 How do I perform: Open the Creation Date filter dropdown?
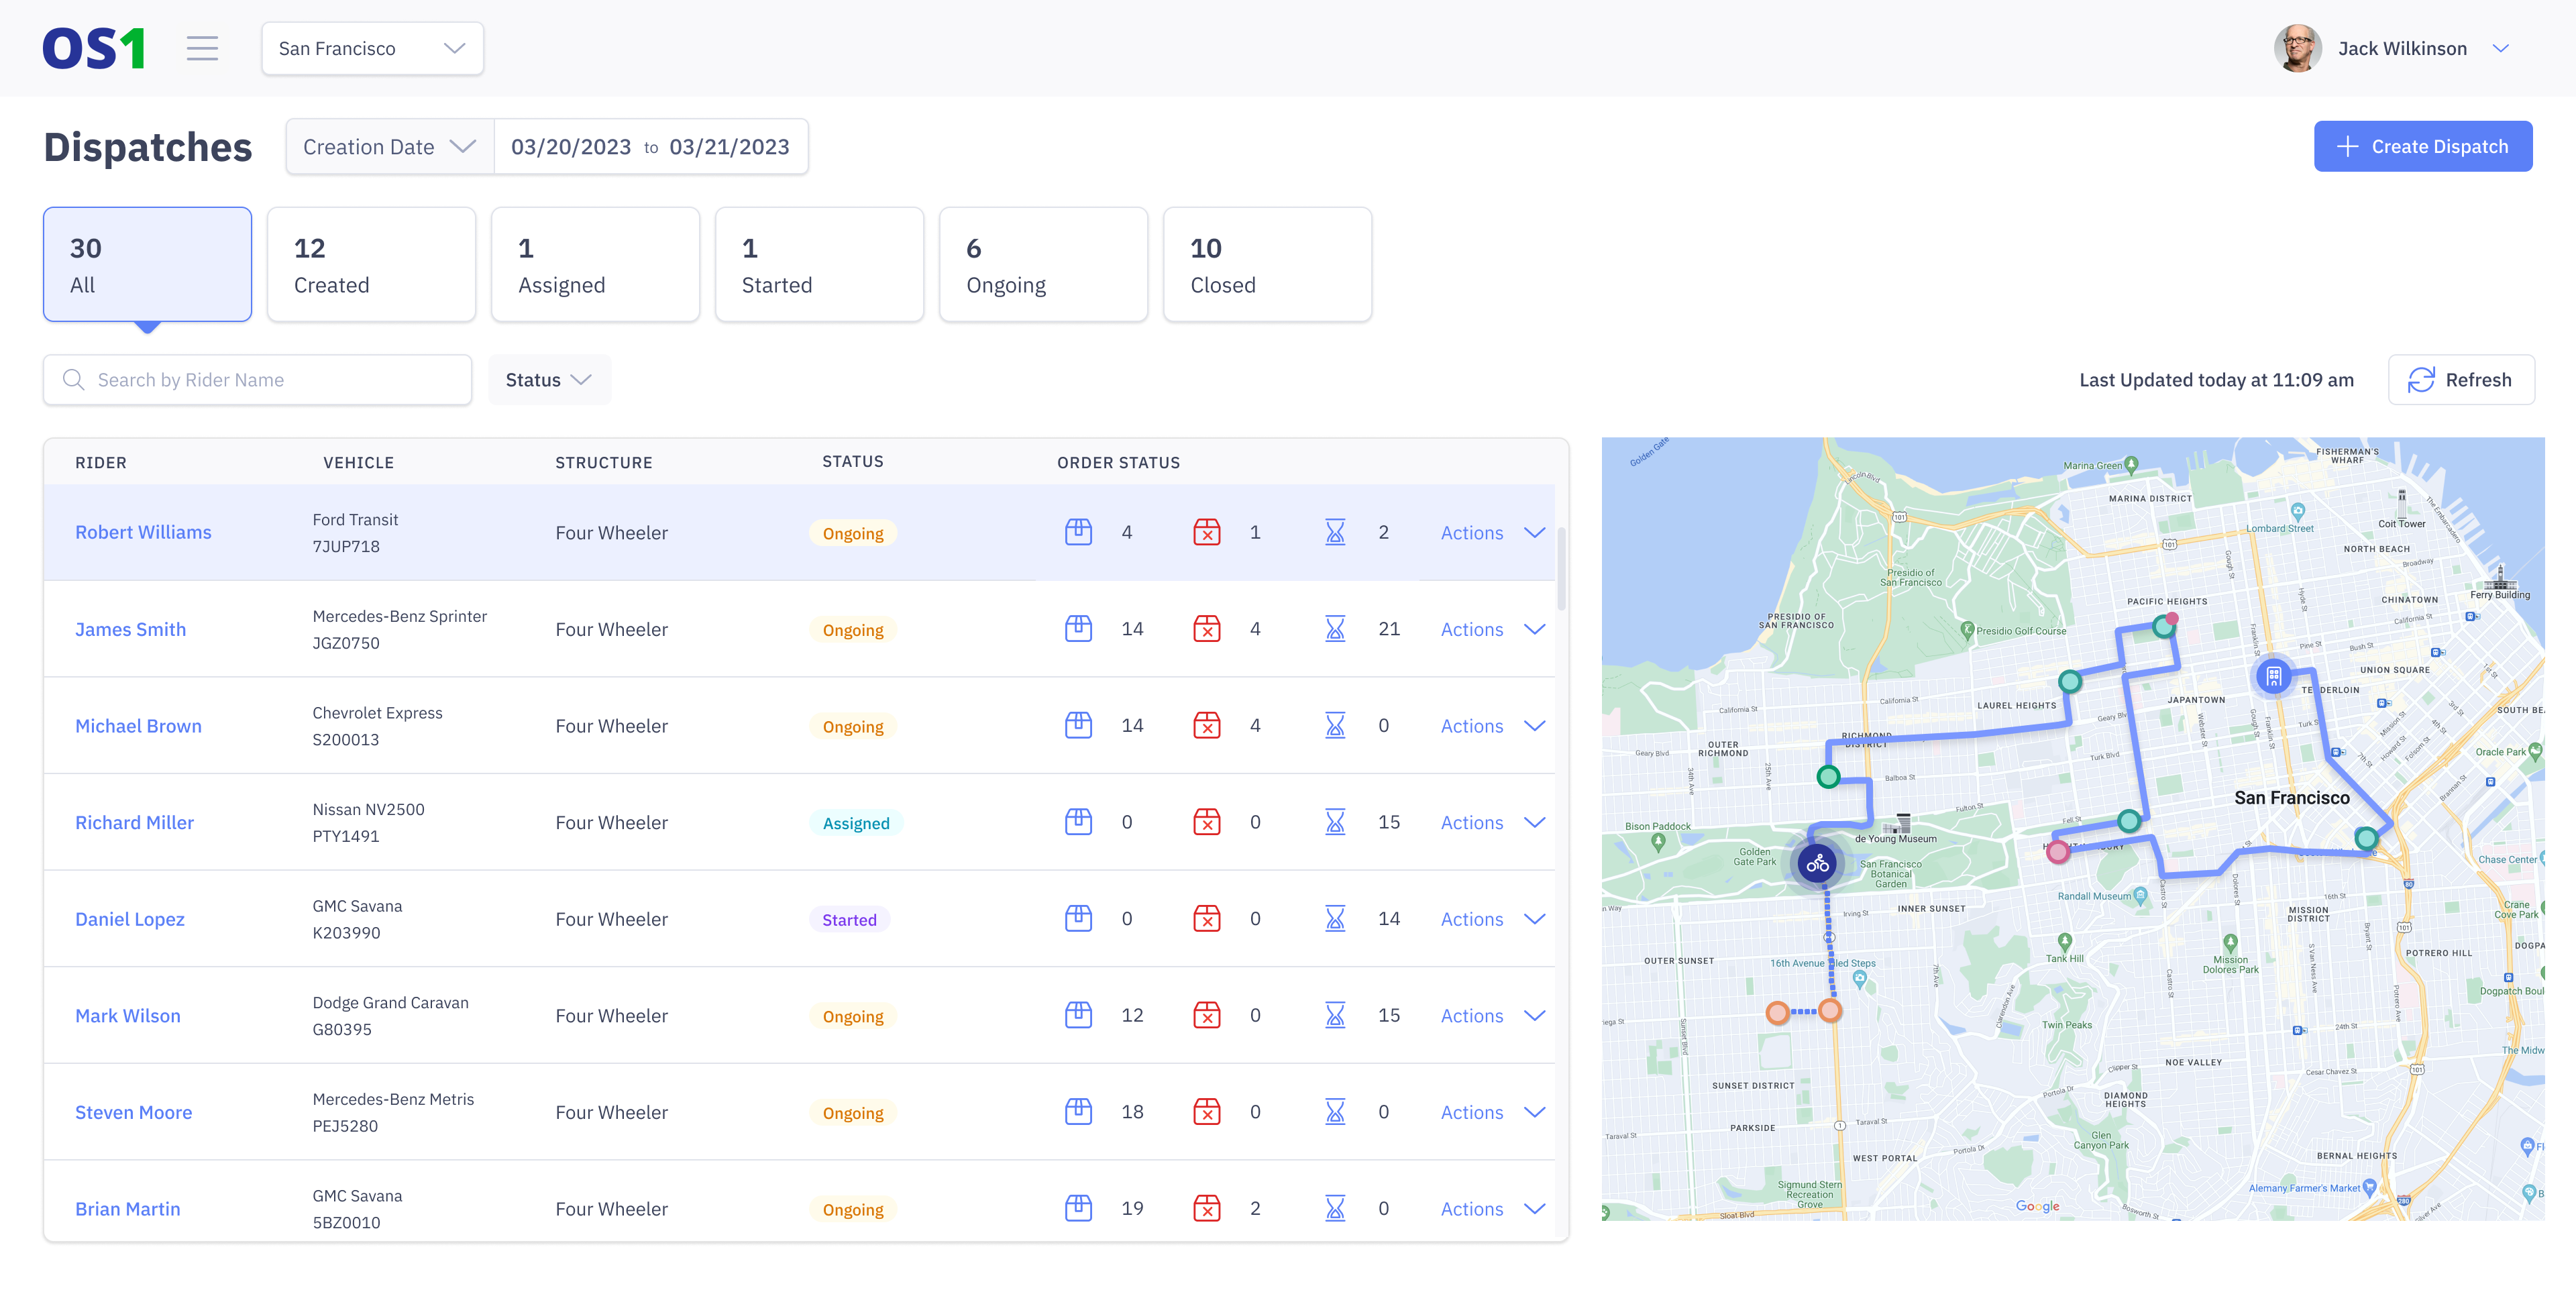click(x=388, y=146)
